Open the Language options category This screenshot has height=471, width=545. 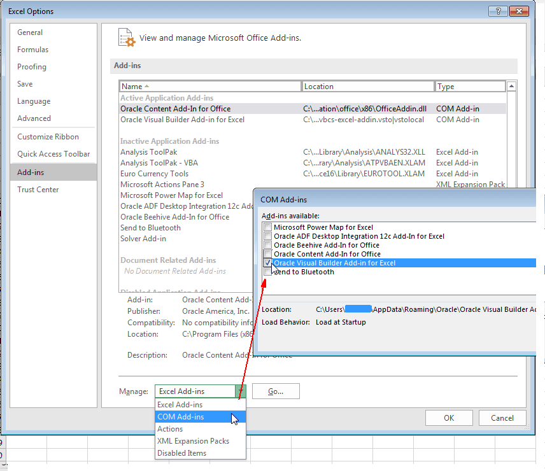pos(53,101)
